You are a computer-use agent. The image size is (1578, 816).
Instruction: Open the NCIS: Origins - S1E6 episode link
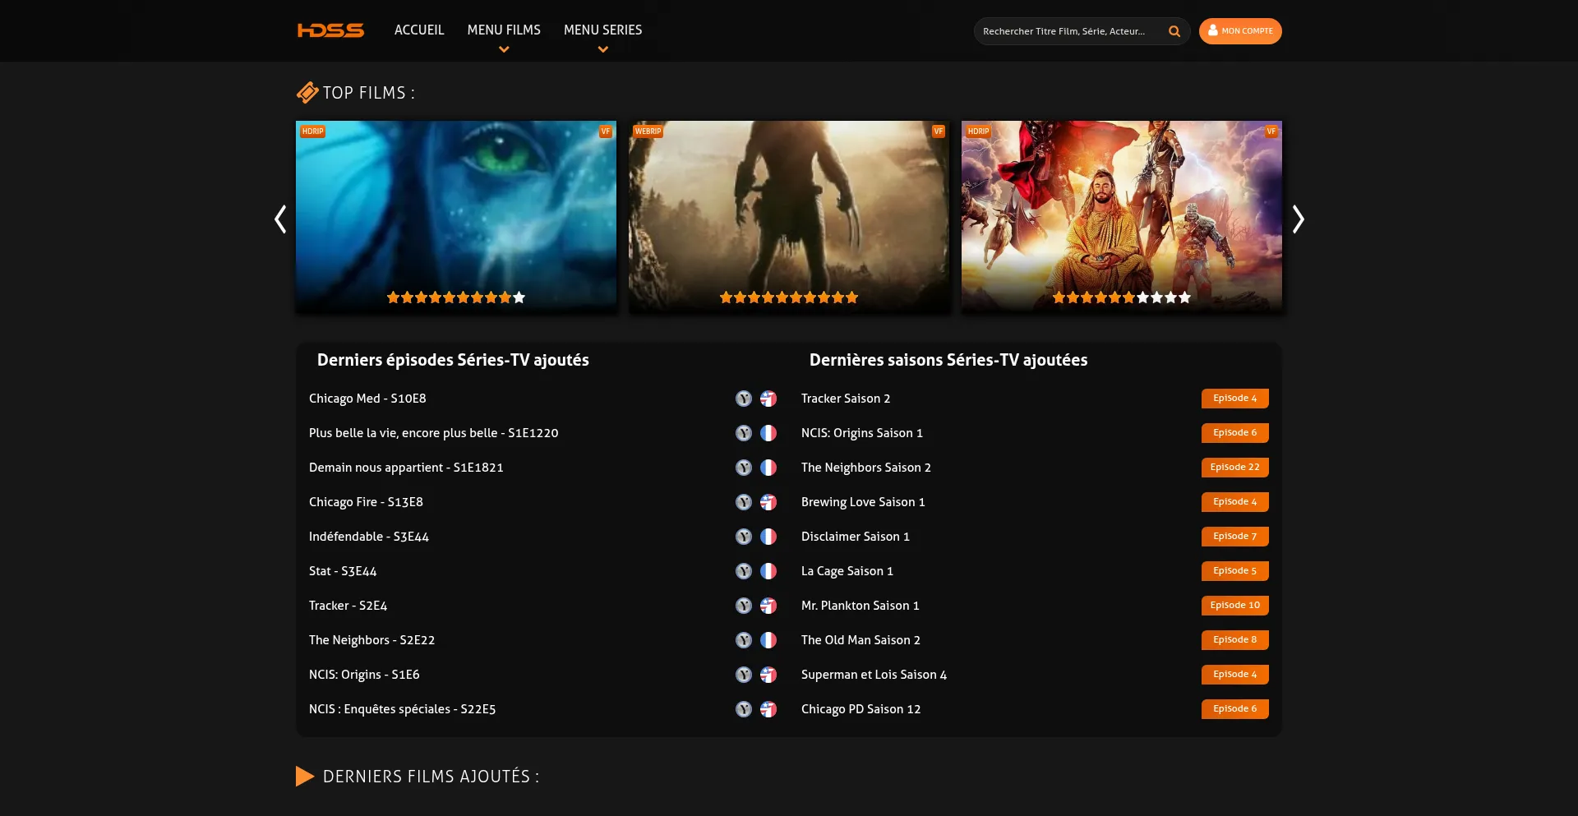click(364, 675)
